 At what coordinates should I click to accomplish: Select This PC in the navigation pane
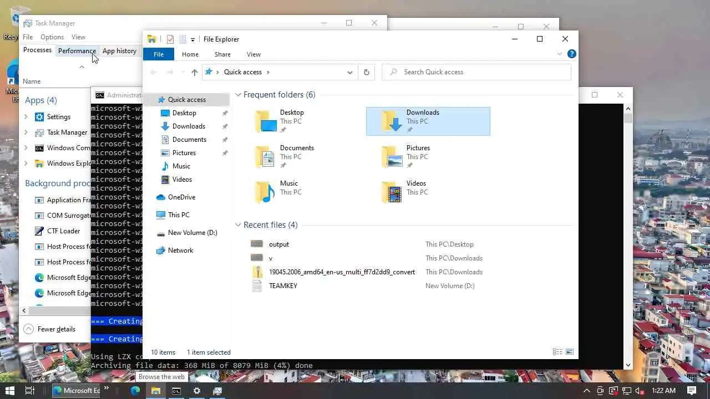pyautogui.click(x=179, y=215)
